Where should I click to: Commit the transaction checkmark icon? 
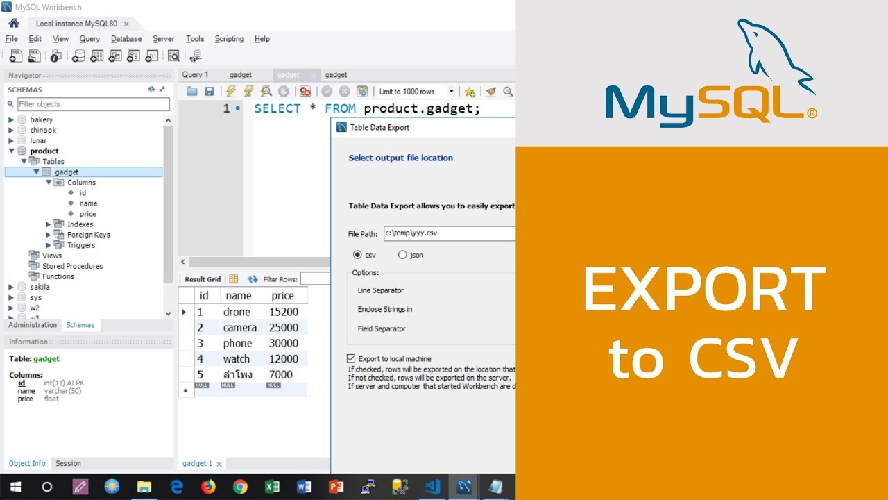click(327, 92)
